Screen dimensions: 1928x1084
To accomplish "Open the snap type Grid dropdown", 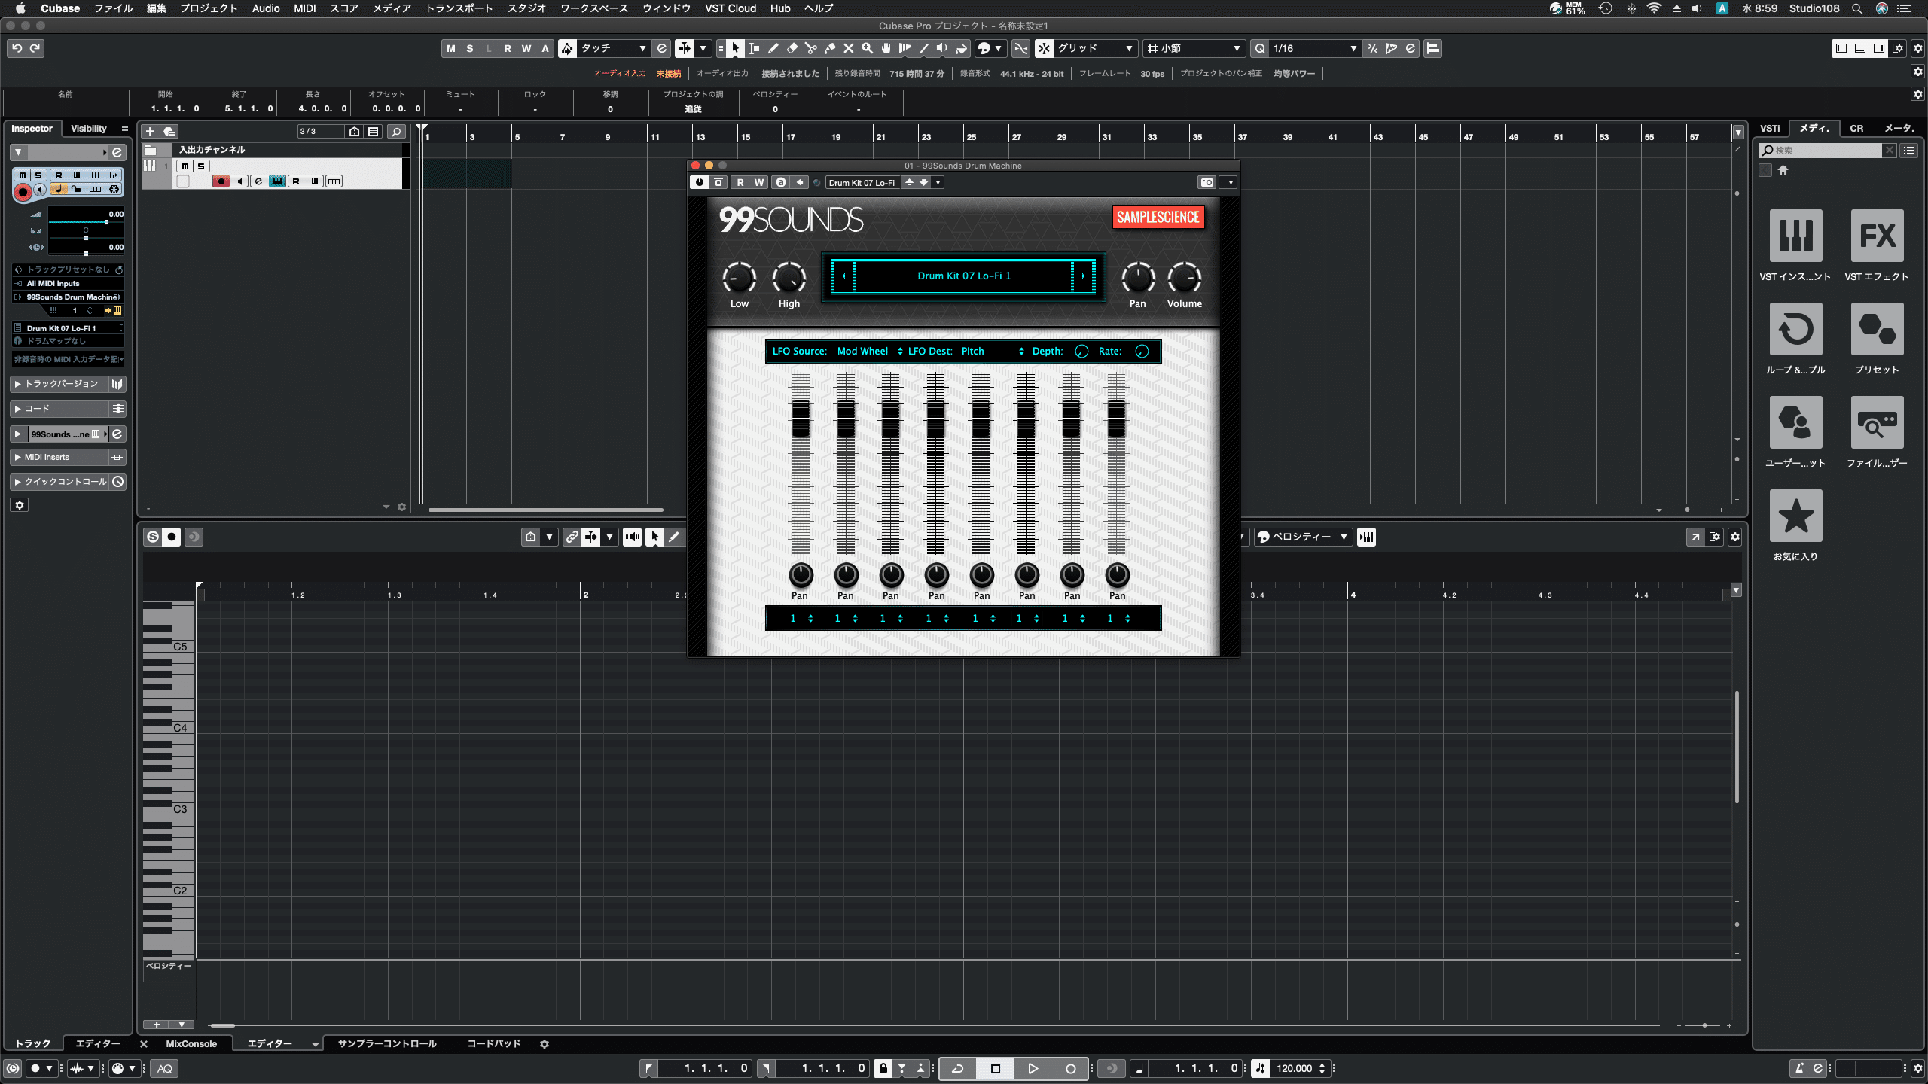I will (x=1095, y=48).
